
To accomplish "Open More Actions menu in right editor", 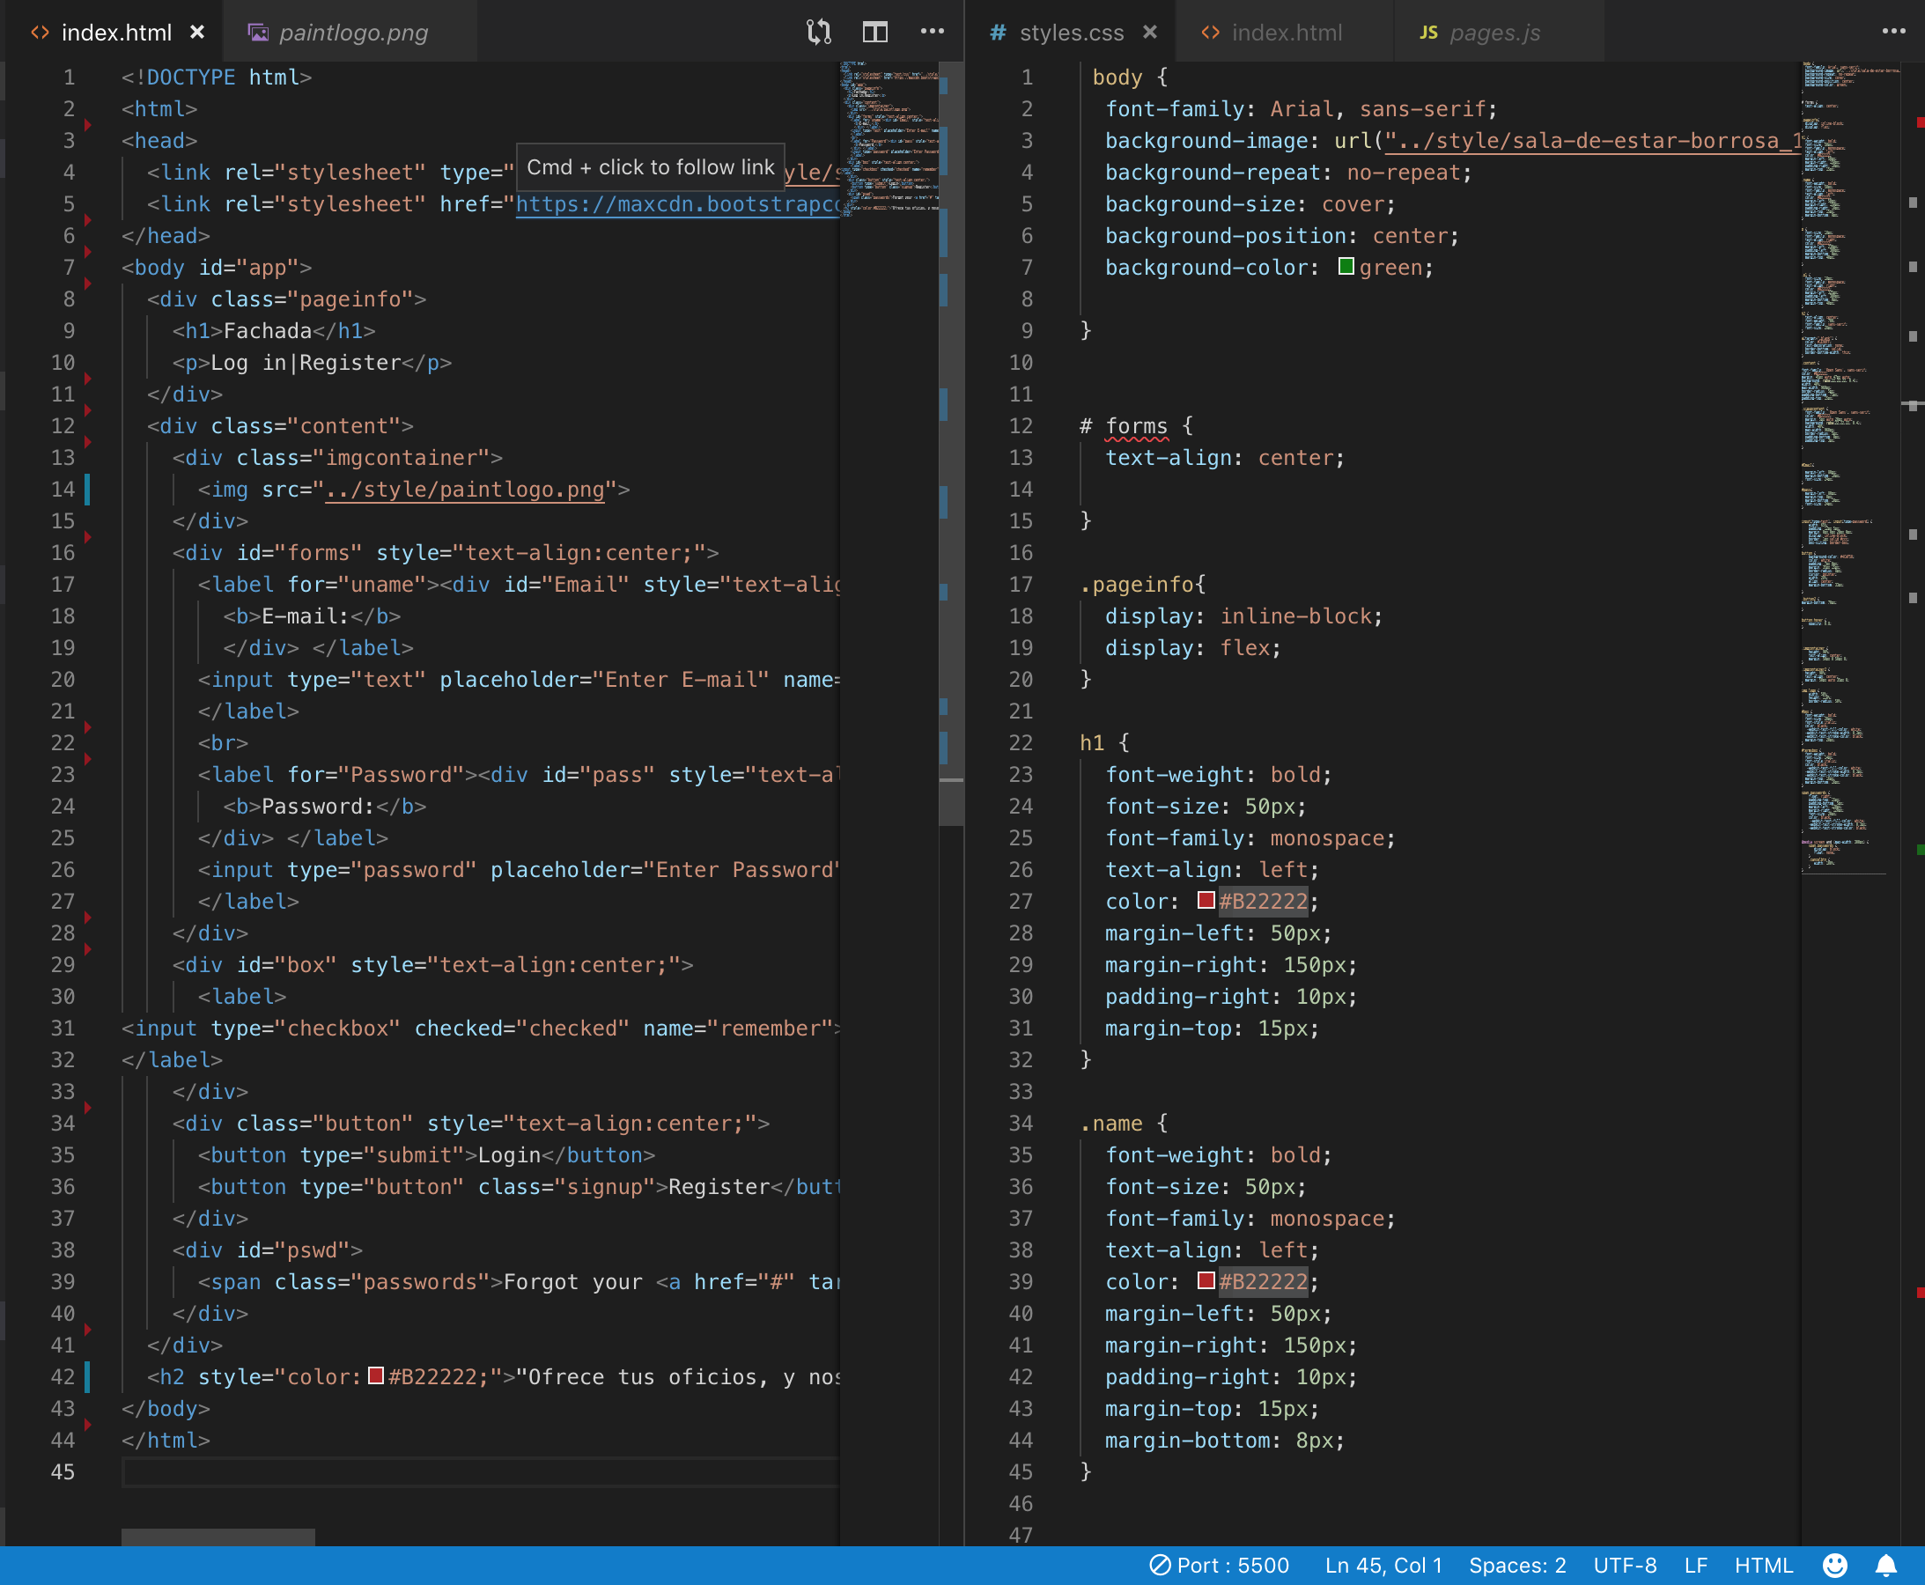I will pyautogui.click(x=1893, y=32).
